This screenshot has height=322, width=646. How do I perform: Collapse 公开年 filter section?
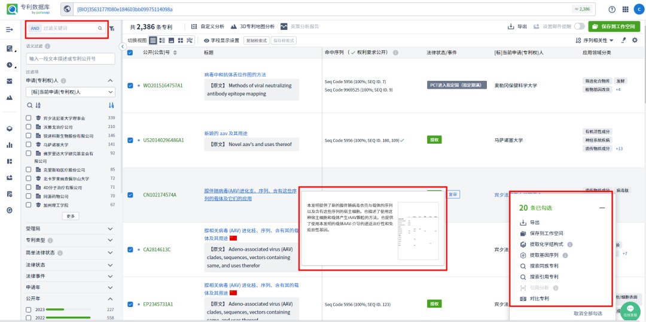[111, 299]
